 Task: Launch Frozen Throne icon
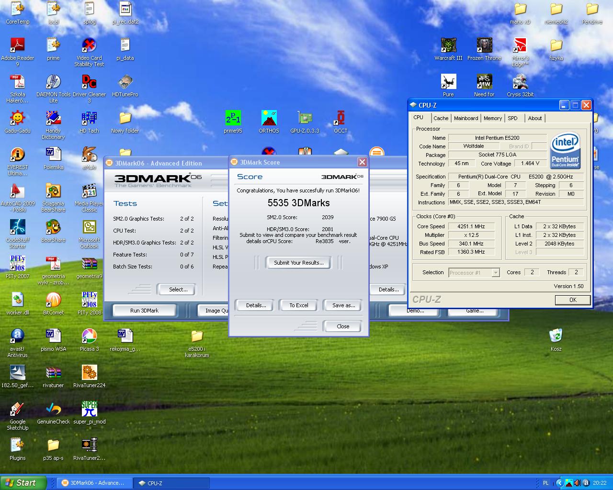click(x=484, y=49)
